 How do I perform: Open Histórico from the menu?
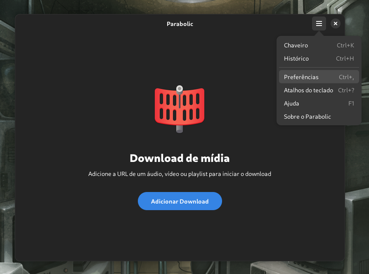click(319, 59)
